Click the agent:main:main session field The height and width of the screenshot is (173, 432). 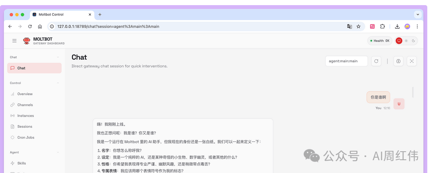click(x=346, y=61)
